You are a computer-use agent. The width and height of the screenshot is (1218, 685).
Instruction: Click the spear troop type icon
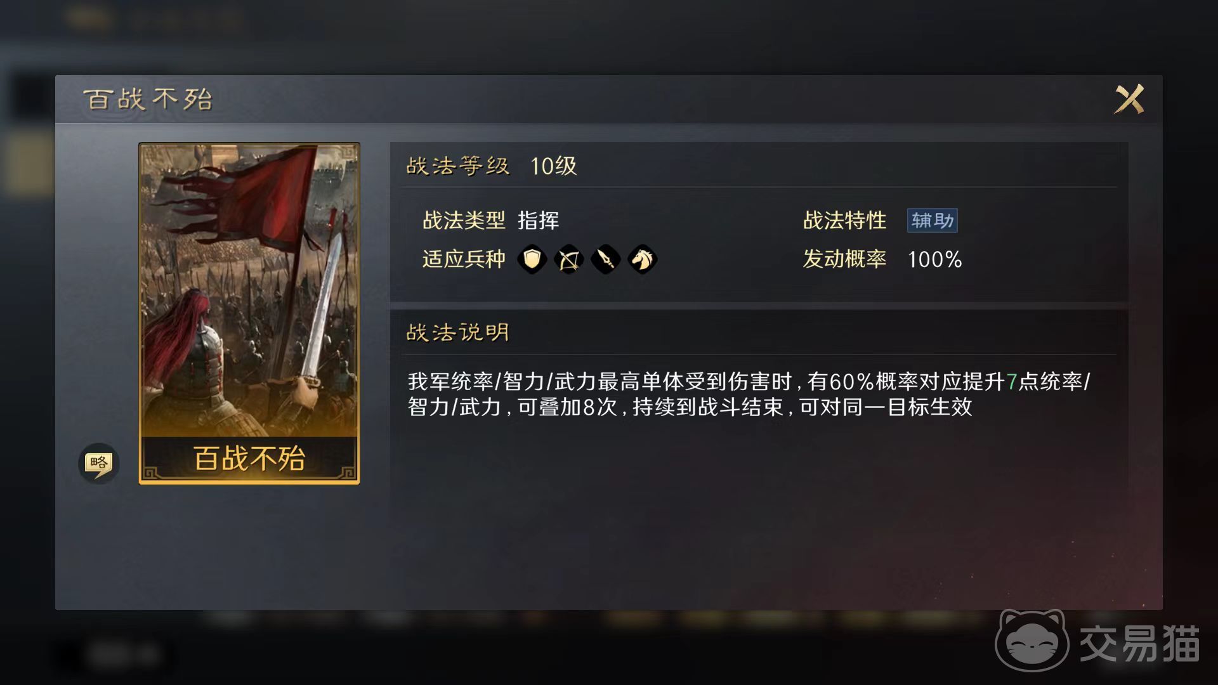click(605, 259)
